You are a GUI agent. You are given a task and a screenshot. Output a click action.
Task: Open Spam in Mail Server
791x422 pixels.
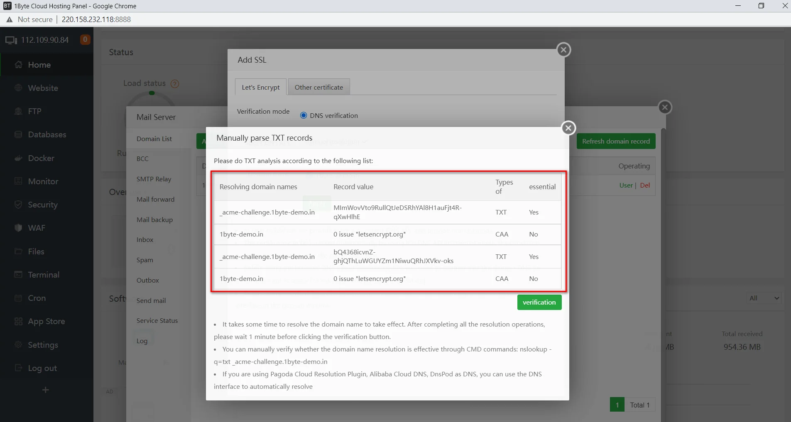(144, 260)
